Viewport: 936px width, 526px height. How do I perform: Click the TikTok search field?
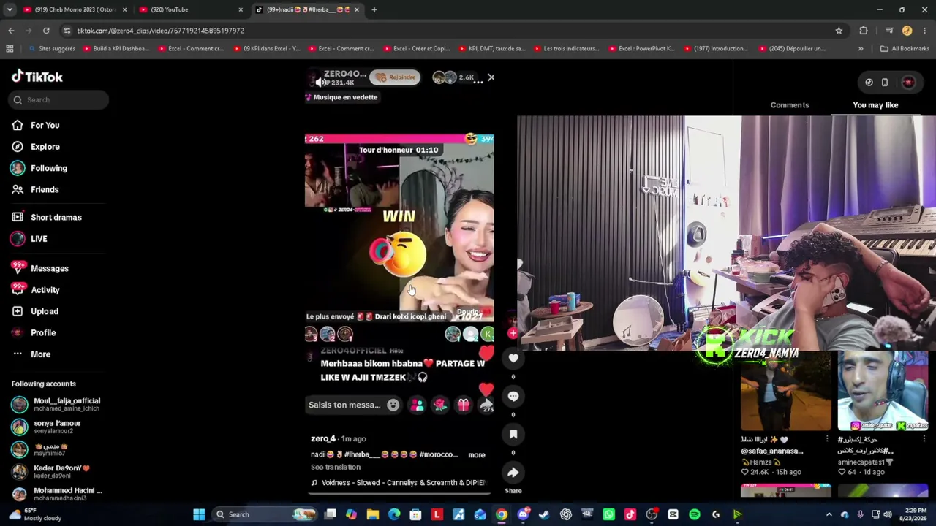[58, 100]
